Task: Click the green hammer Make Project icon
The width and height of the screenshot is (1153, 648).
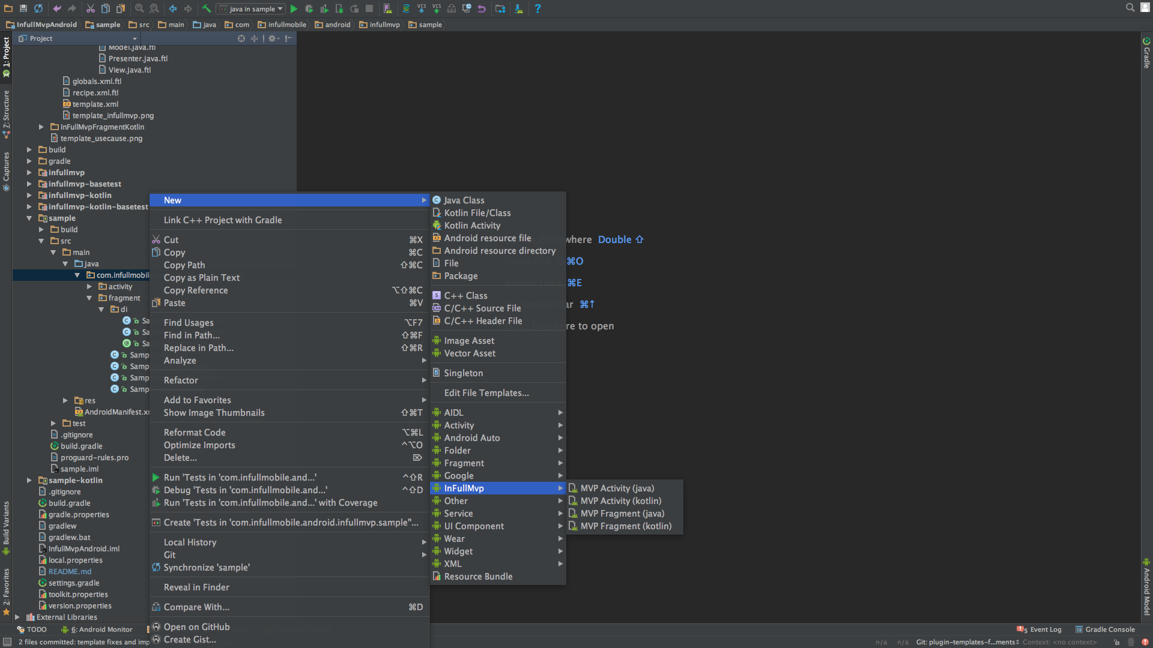Action: coord(206,8)
